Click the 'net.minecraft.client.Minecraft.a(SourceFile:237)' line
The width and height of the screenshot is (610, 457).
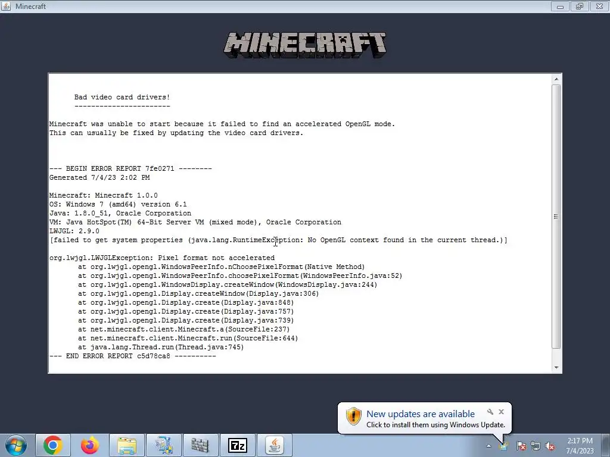pyautogui.click(x=184, y=330)
